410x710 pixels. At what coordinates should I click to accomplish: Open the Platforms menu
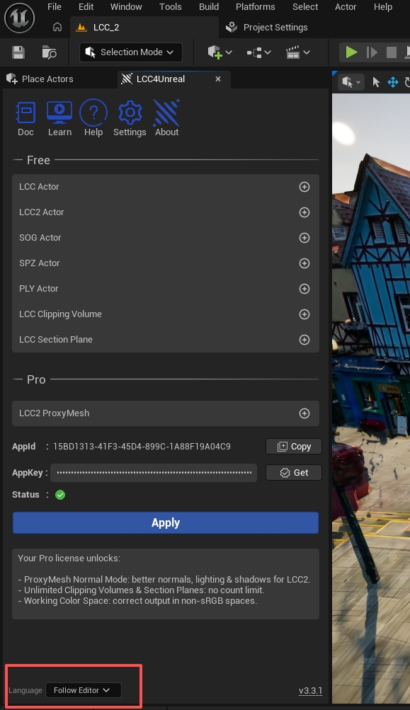coord(256,7)
